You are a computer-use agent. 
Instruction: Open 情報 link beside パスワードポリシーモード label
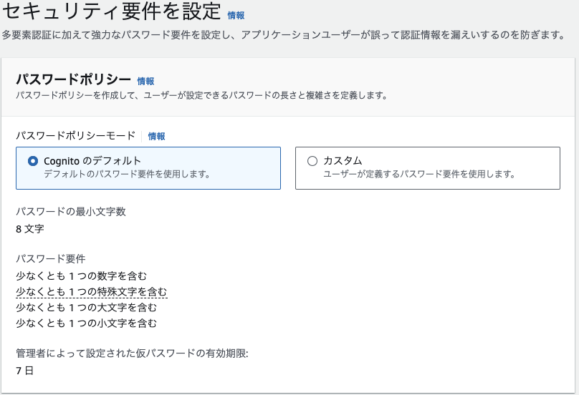156,137
